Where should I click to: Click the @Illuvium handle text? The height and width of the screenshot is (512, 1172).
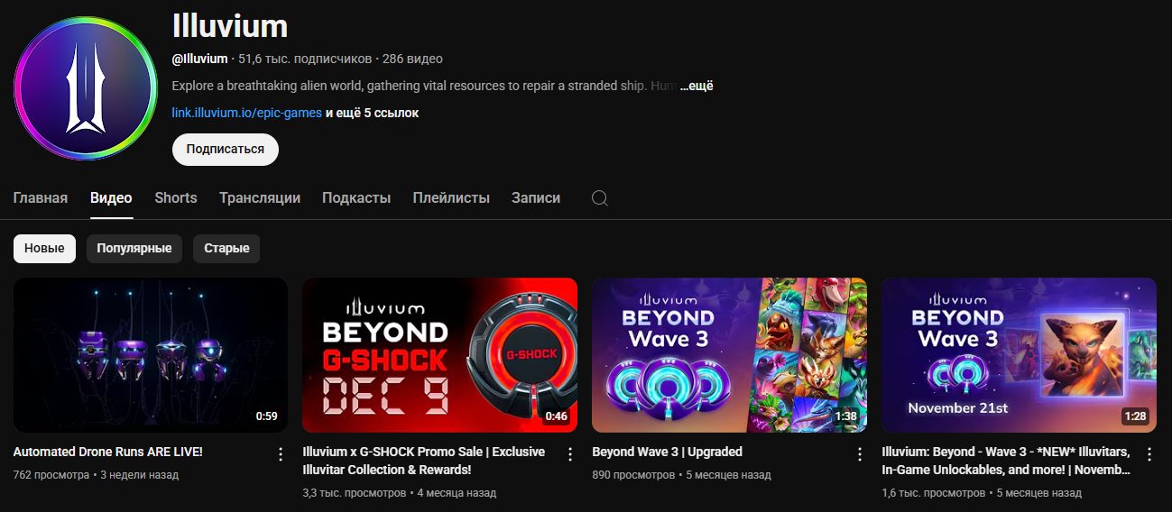pos(199,59)
